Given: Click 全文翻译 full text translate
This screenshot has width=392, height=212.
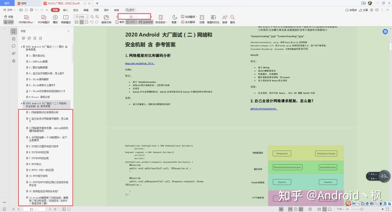Looking at the screenshot, I should pos(188,22).
